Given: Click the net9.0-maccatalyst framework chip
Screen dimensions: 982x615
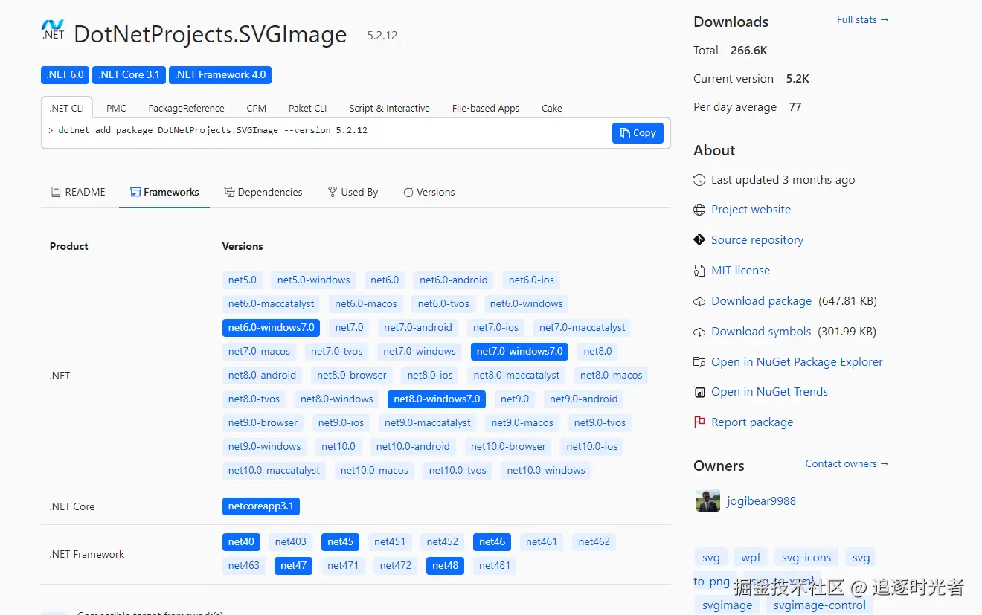Looking at the screenshot, I should (428, 423).
